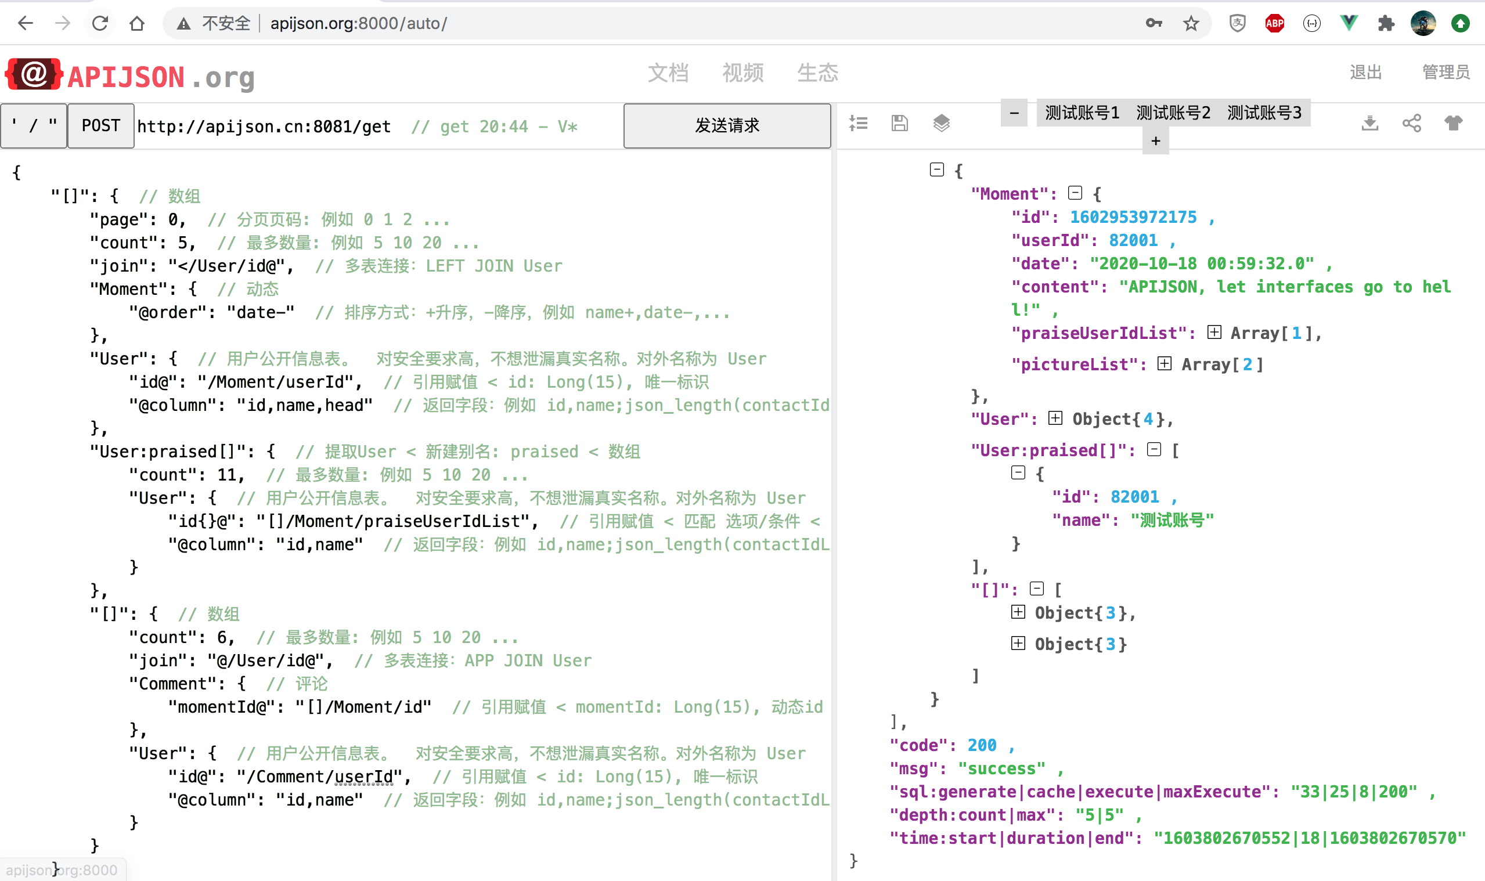Click the minus button above the account tabs
This screenshot has width=1485, height=881.
[x=1014, y=112]
